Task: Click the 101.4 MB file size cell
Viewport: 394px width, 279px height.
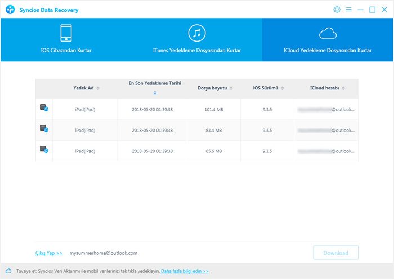Action: pos(213,110)
